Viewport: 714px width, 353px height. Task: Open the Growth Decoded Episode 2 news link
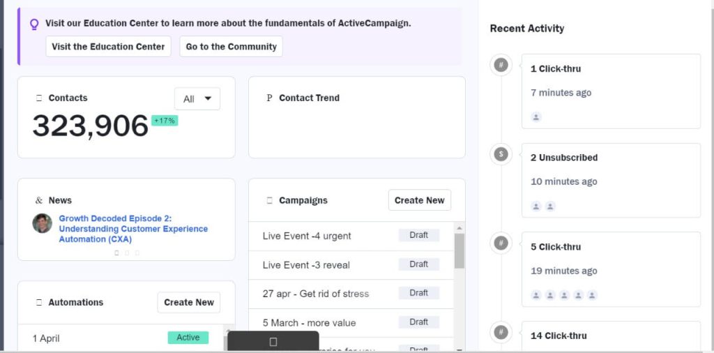133,229
